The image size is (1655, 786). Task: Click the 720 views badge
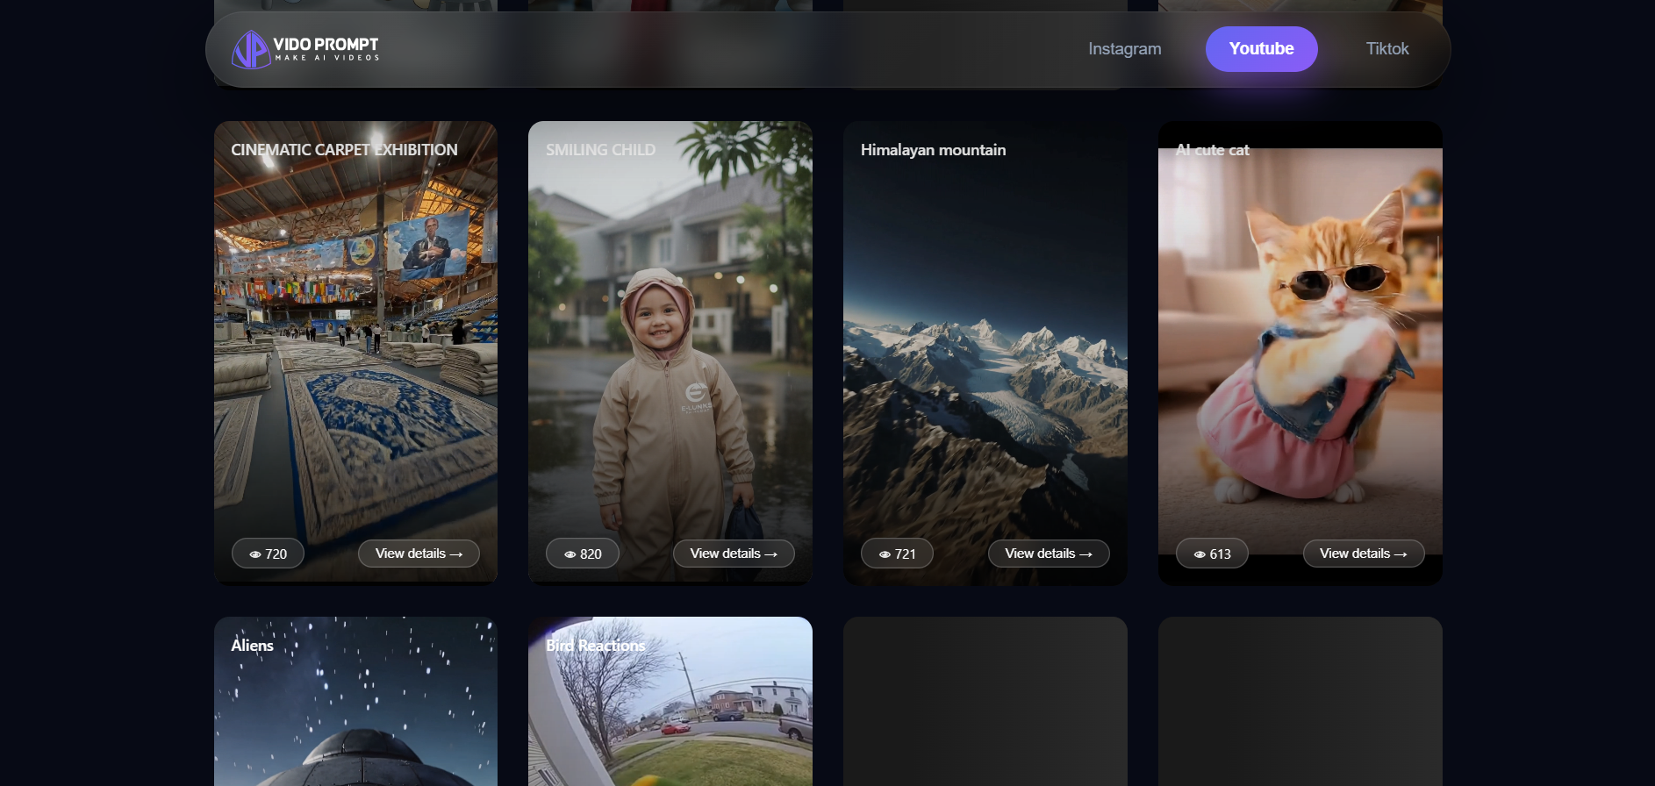coord(268,554)
